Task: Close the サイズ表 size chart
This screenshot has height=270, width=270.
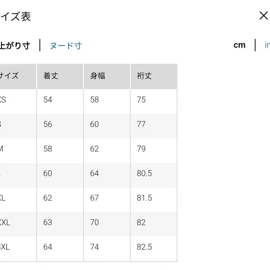Action: pyautogui.click(x=263, y=16)
